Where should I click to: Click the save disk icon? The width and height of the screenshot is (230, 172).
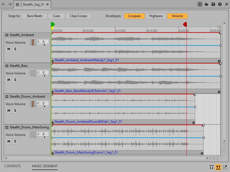(213, 4)
